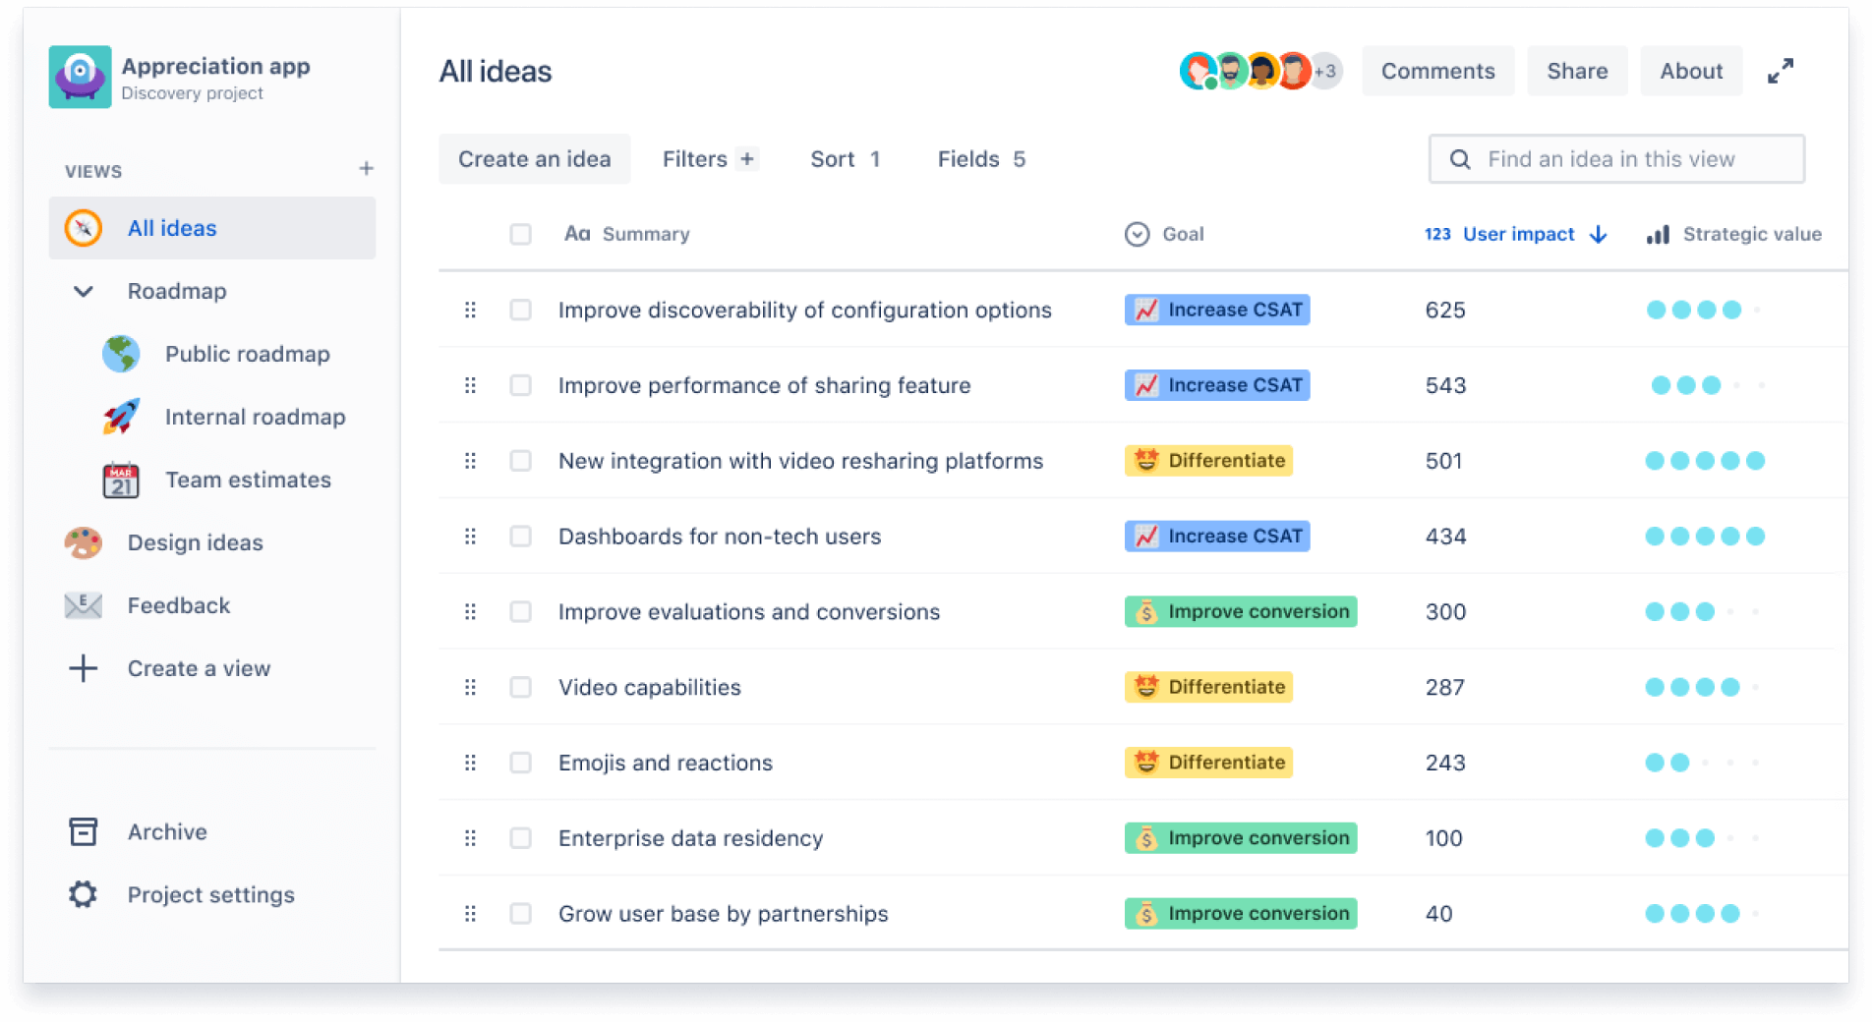This screenshot has width=1872, height=1022.
Task: Check the checkbox for Video capabilities
Action: [x=520, y=687]
